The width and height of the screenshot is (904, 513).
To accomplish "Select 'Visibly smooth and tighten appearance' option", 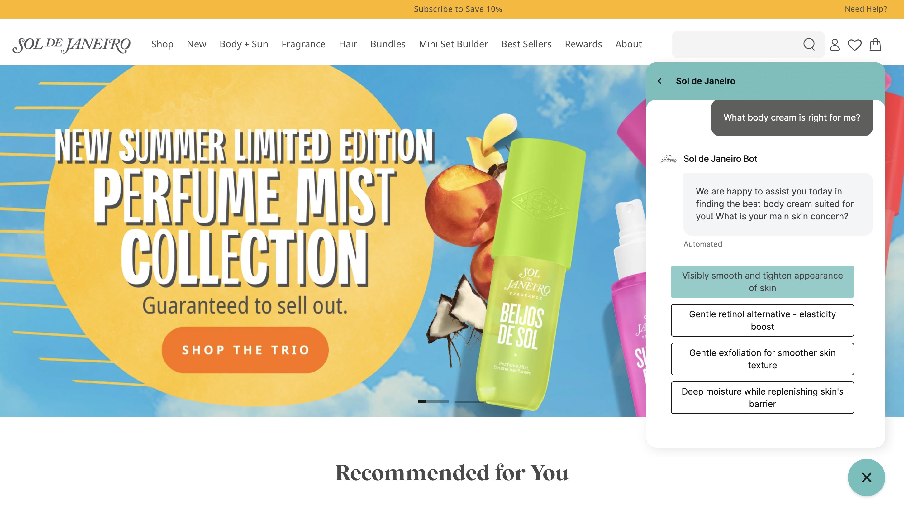I will [x=762, y=281].
